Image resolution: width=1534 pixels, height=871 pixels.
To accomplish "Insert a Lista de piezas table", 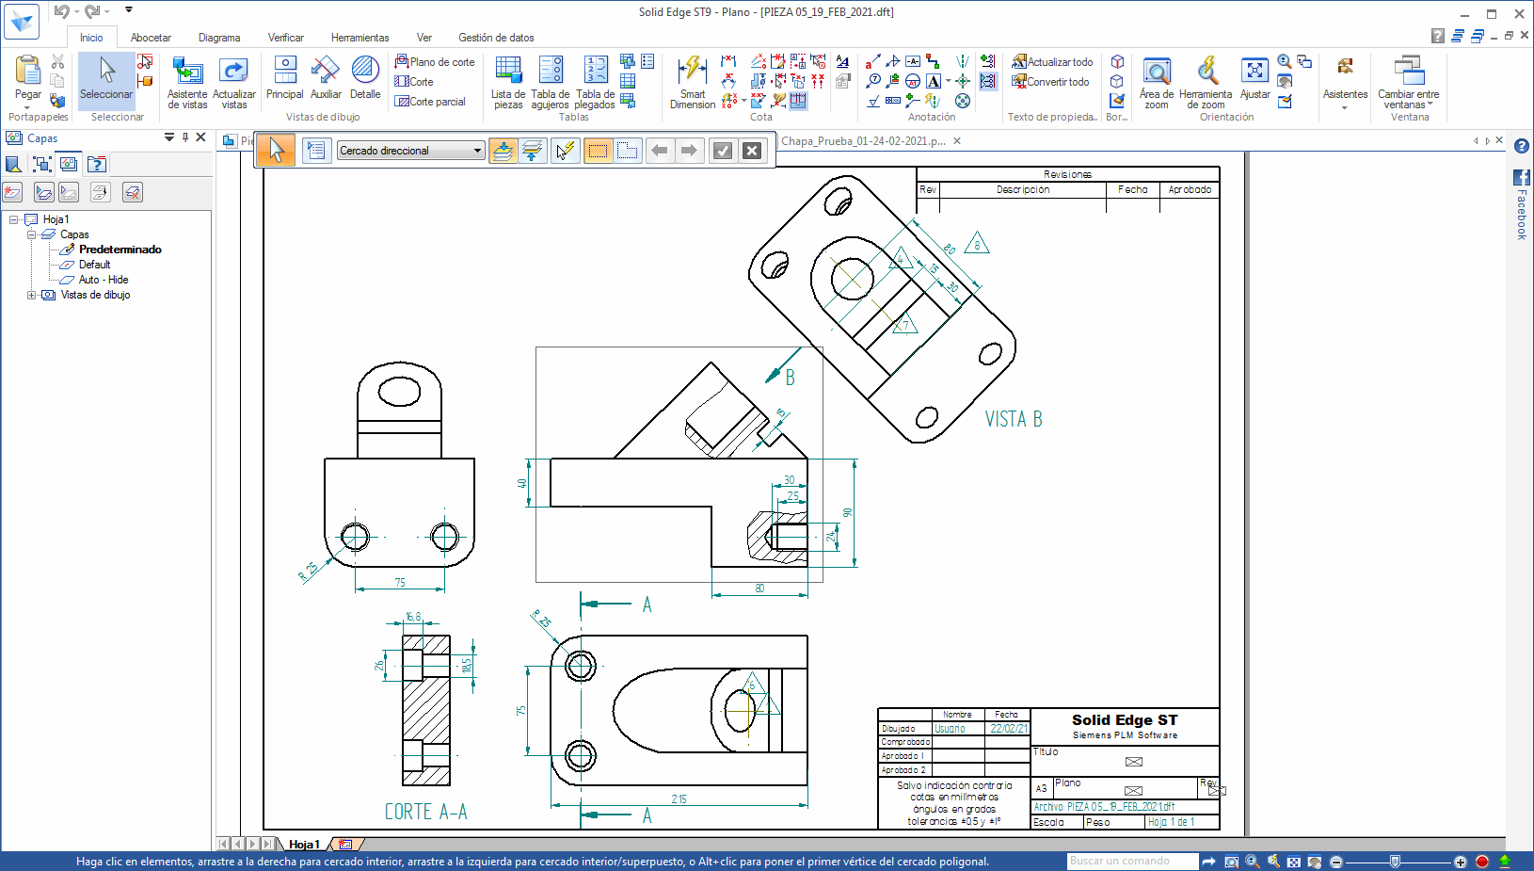I will 508,82.
